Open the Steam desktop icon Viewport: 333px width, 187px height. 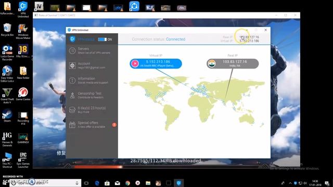pyautogui.click(x=7, y=115)
